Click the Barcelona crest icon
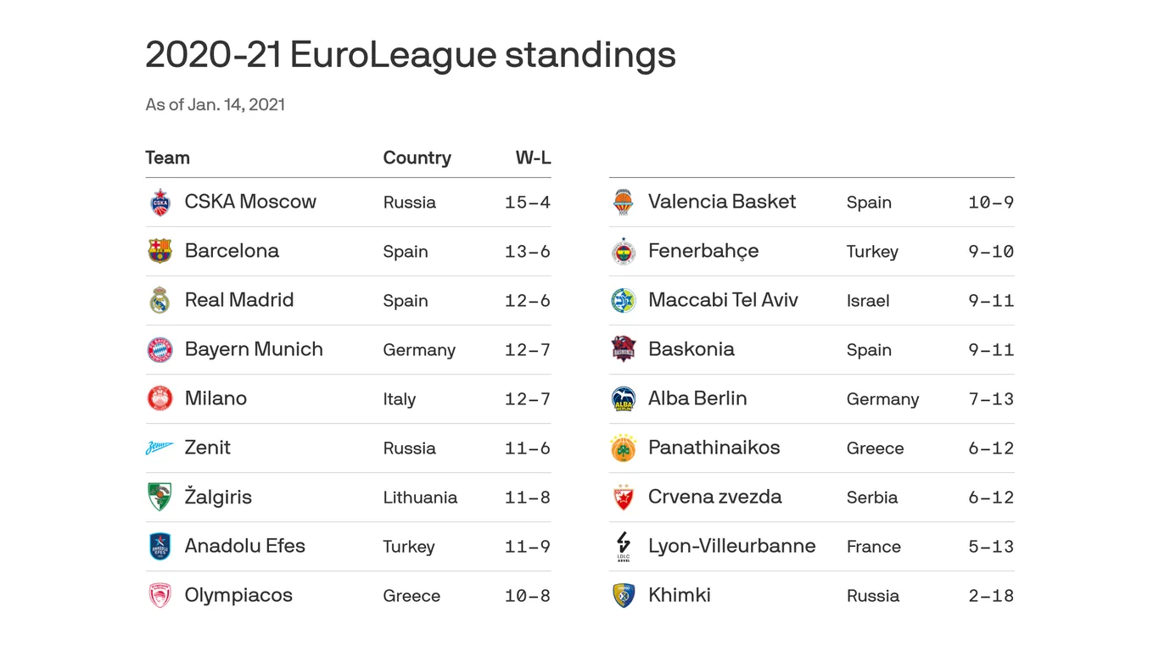This screenshot has height=651, width=1159. 160,252
